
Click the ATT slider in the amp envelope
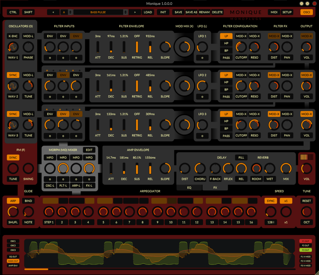pyautogui.click(x=111, y=168)
